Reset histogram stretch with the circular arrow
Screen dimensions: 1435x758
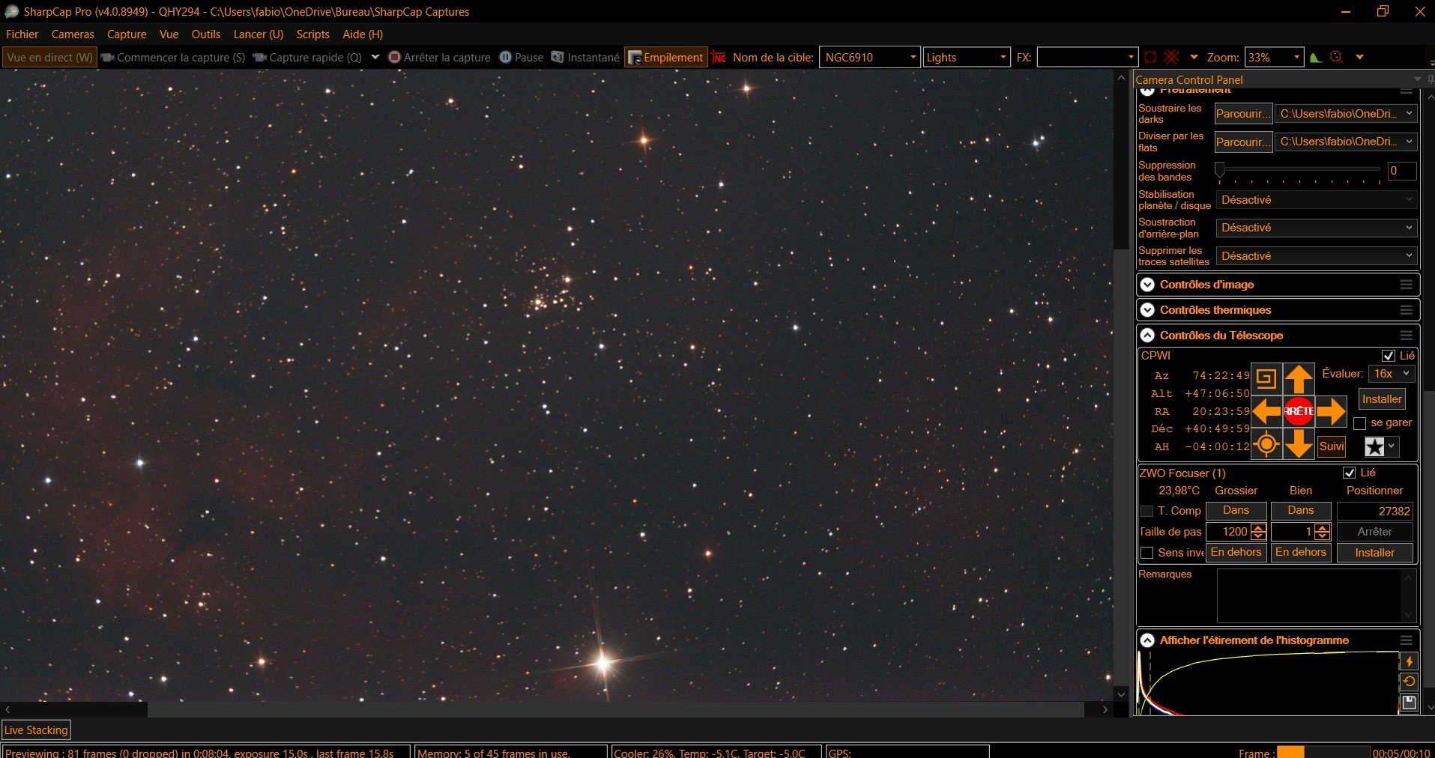pos(1409,682)
